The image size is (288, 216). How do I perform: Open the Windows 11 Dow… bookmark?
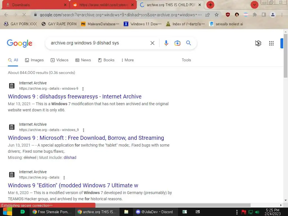click(143, 24)
